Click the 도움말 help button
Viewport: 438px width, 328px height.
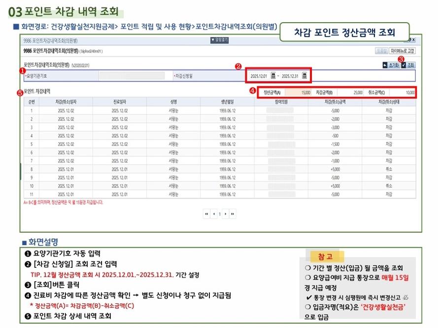381,51
